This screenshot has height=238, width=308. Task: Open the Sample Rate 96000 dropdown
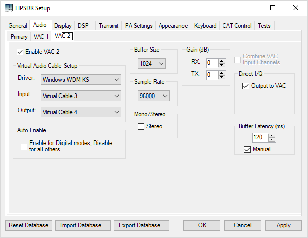pos(154,96)
